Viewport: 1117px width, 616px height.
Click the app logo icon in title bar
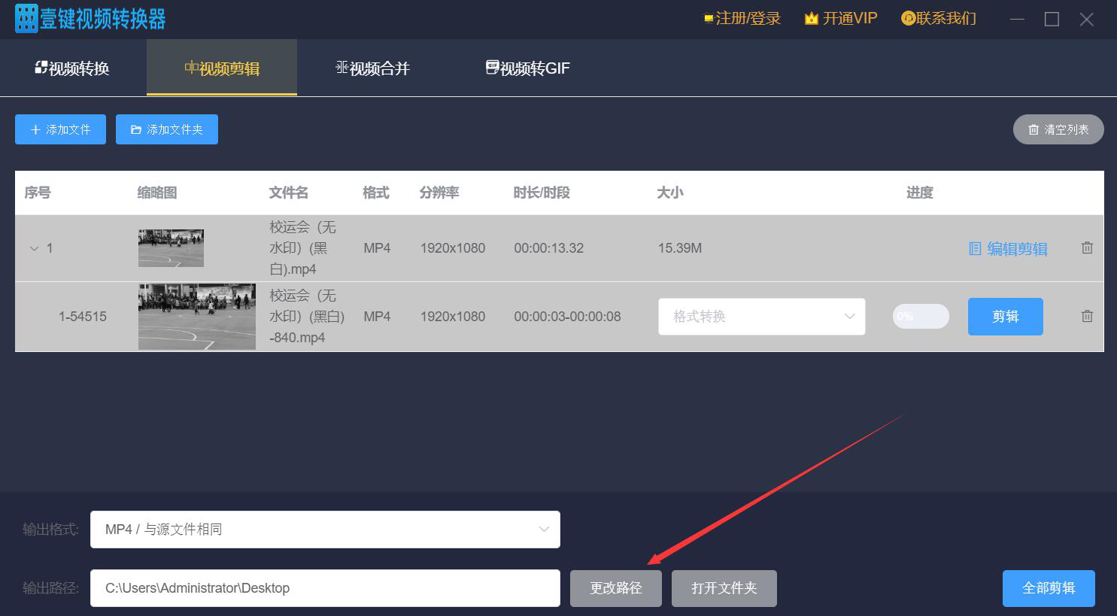[26, 19]
